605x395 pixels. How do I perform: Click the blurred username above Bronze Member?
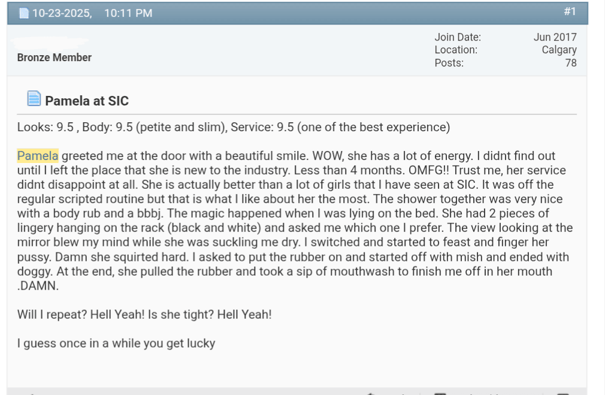(x=52, y=42)
